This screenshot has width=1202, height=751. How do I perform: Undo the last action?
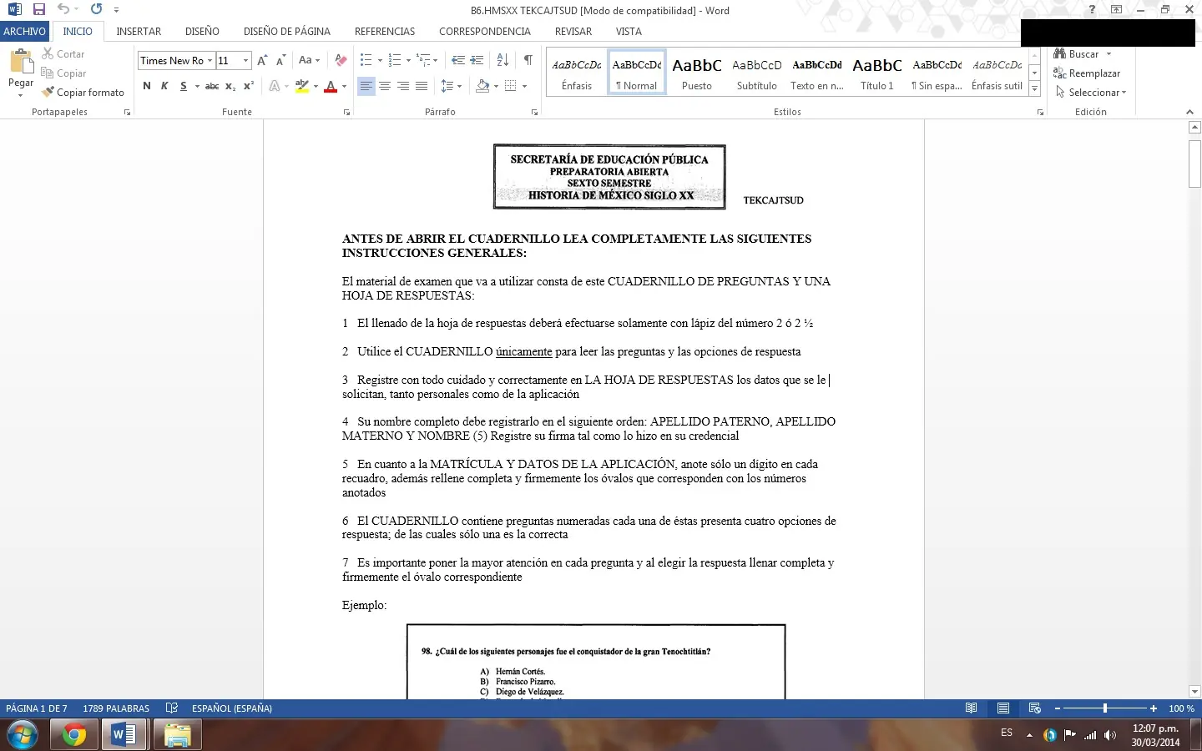63,10
